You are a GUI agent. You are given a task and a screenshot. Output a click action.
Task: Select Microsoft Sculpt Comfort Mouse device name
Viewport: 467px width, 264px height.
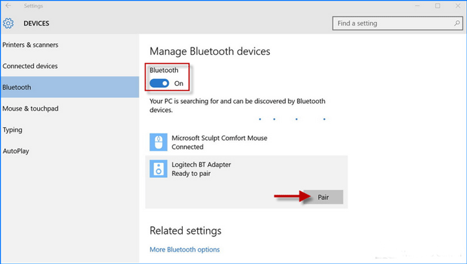click(220, 138)
